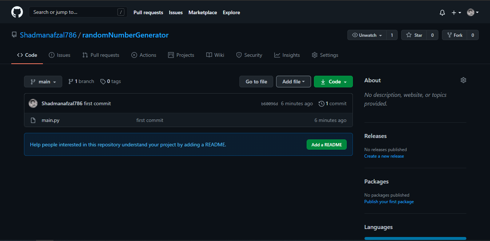Switch to the Issues repository tab
The width and height of the screenshot is (490, 241).
60,55
